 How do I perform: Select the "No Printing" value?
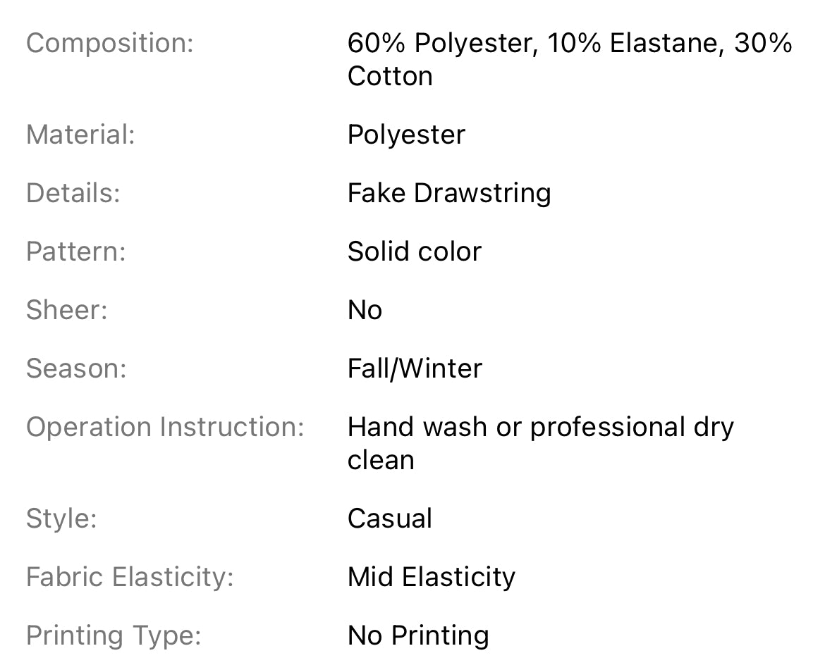(x=418, y=635)
